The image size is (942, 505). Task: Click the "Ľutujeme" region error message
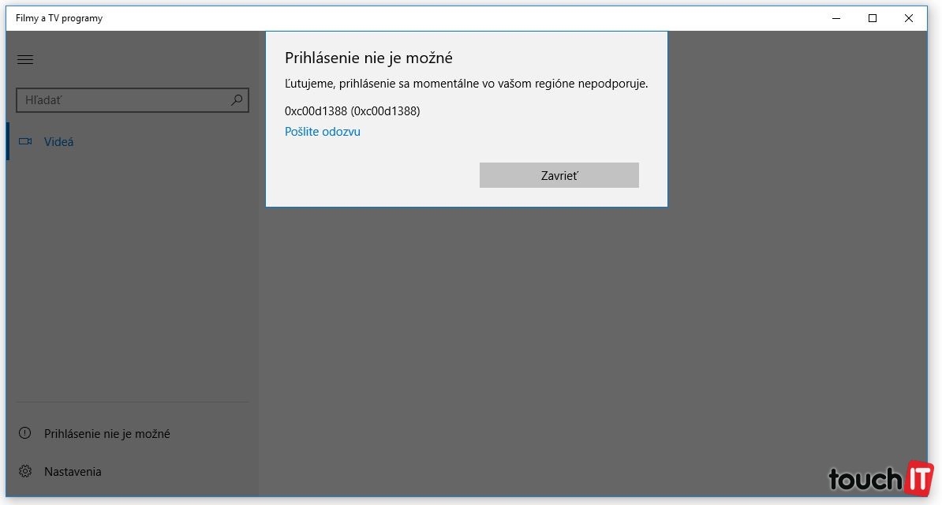click(465, 84)
